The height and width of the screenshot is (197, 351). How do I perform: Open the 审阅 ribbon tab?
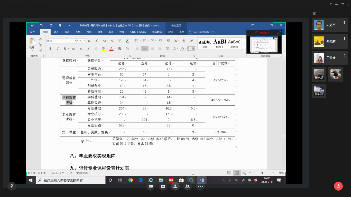111,32
